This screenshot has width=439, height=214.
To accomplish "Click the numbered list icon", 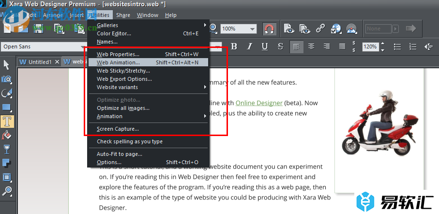I will (x=413, y=46).
